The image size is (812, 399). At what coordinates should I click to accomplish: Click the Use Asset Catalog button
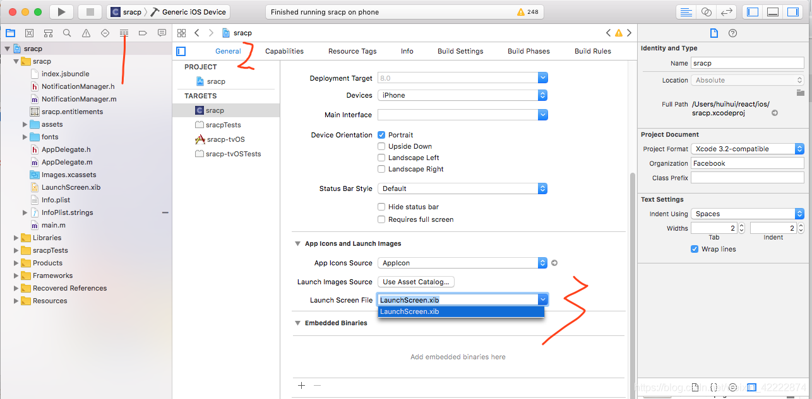(x=416, y=282)
